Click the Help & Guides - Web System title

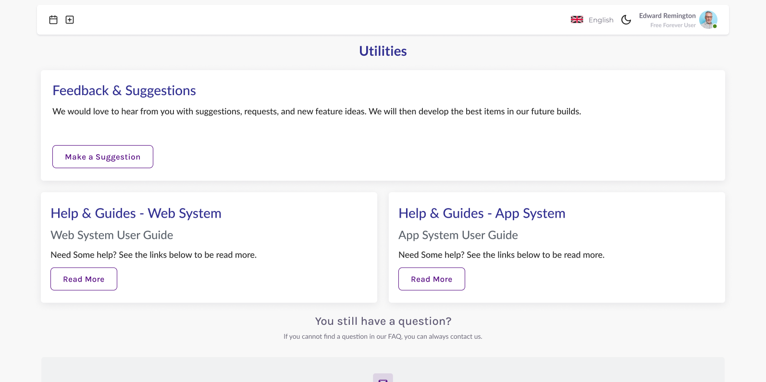click(136, 213)
